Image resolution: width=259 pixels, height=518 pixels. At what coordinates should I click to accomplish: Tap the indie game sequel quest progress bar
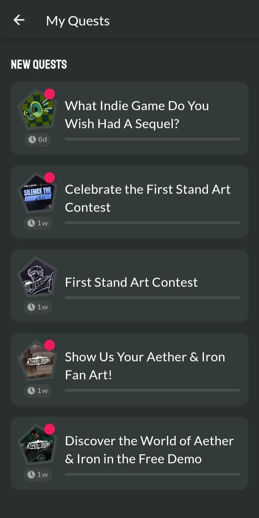pyautogui.click(x=152, y=139)
